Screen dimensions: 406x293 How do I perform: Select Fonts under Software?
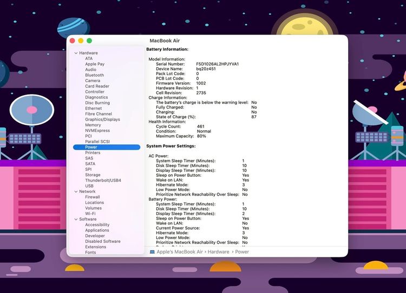click(90, 252)
